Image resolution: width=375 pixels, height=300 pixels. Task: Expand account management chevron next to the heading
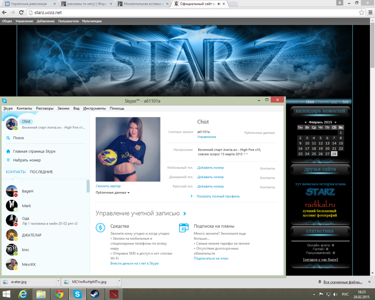click(184, 213)
